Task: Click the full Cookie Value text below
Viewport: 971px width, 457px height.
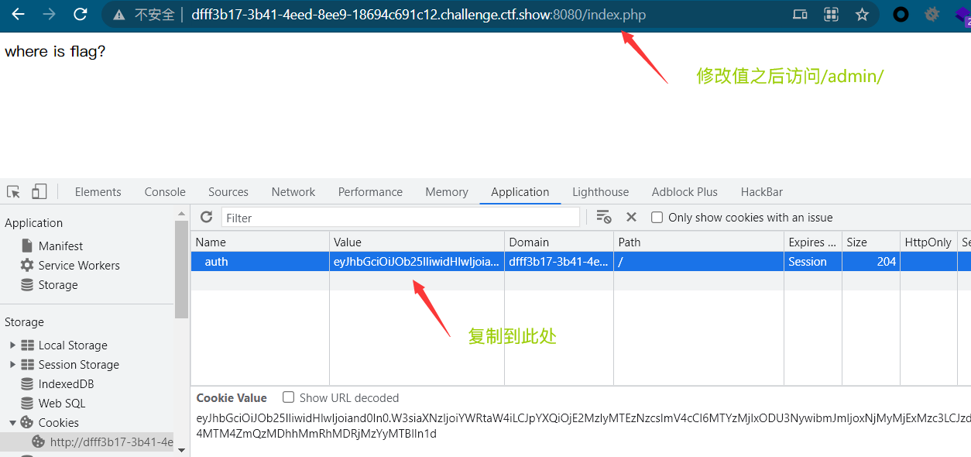Action: [x=583, y=425]
